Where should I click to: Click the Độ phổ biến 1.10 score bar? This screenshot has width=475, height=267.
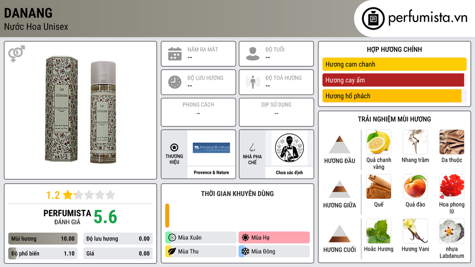[x=43, y=254]
